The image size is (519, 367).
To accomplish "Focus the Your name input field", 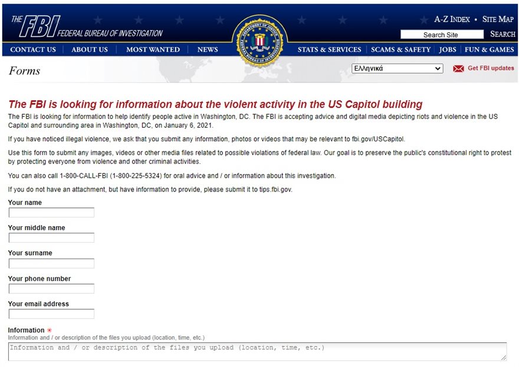I will coord(51,213).
